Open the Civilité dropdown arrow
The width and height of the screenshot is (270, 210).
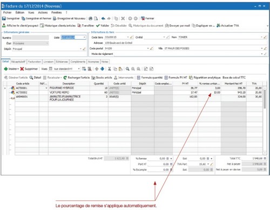[164, 37]
